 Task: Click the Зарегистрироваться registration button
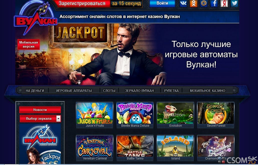[x=82, y=4]
